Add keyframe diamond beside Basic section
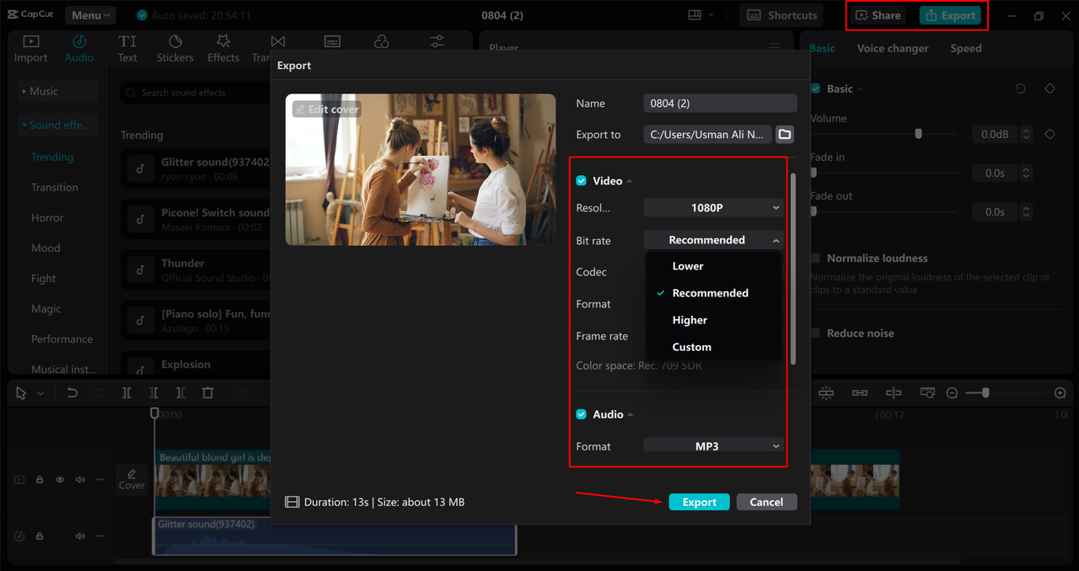 (x=1049, y=88)
